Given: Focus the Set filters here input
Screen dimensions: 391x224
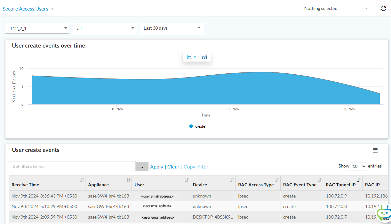Looking at the screenshot, I should [72, 166].
